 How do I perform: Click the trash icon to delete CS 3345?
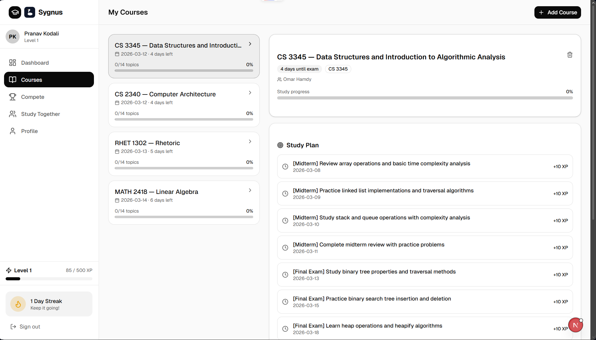pos(570,55)
